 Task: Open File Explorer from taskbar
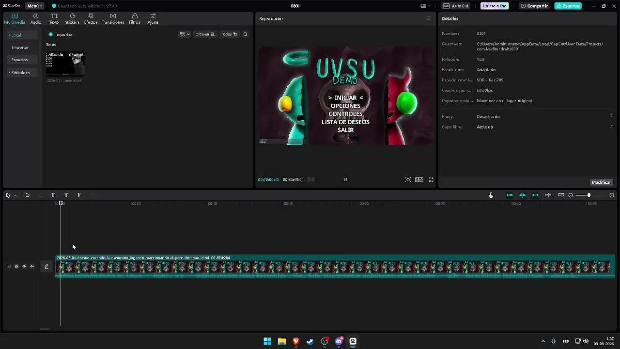[x=281, y=341]
